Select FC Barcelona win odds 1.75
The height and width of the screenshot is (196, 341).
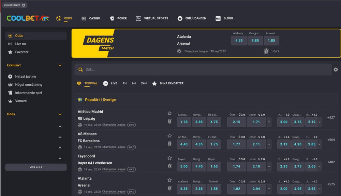click(214, 144)
